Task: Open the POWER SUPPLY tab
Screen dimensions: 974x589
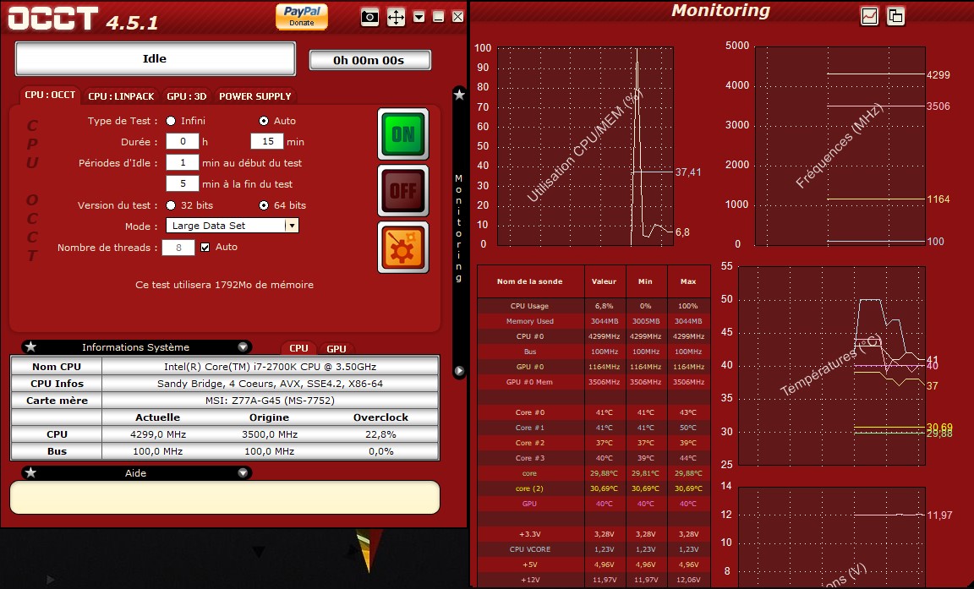Action: [254, 96]
